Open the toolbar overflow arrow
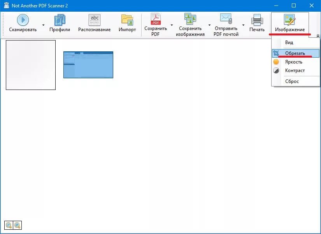This screenshot has height=234, width=321. click(318, 36)
